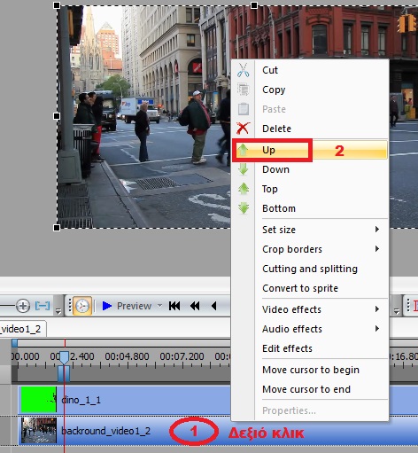
Task: Click the zoom in plus icon
Action: [x=23, y=306]
